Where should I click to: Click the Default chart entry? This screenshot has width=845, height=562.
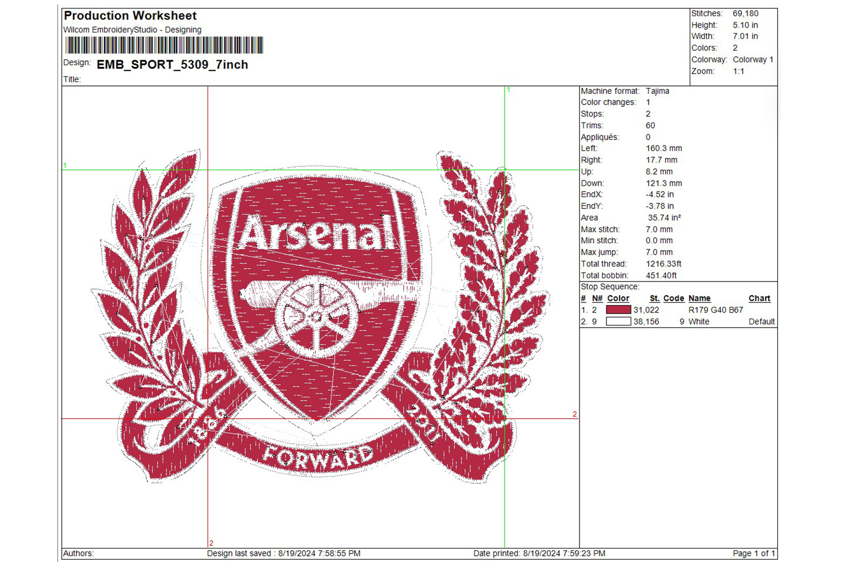[x=762, y=321]
